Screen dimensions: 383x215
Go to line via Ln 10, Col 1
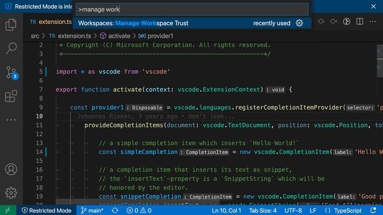[x=226, y=210]
